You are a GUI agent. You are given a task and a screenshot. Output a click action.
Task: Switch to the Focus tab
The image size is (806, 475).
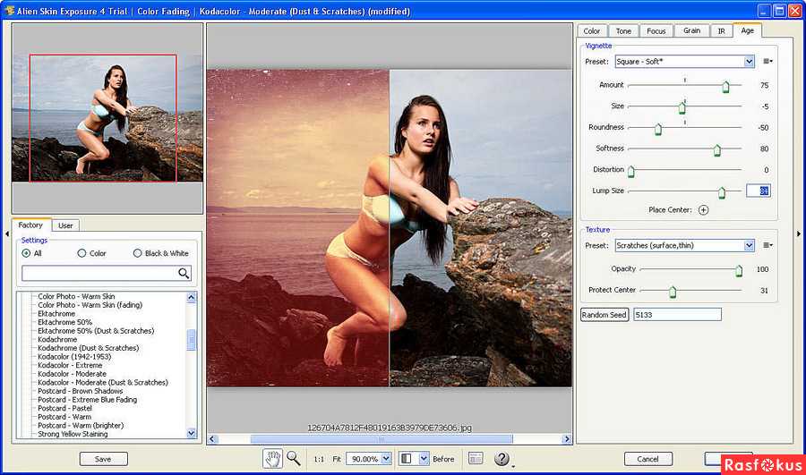point(656,30)
